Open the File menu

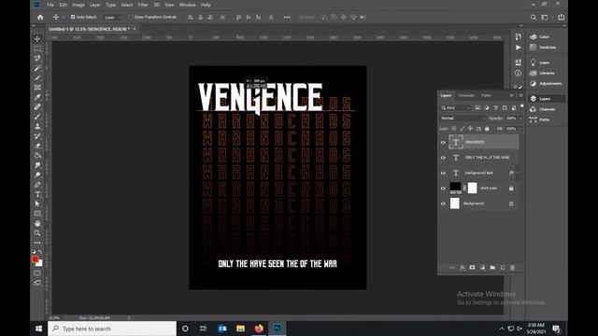[x=50, y=5]
